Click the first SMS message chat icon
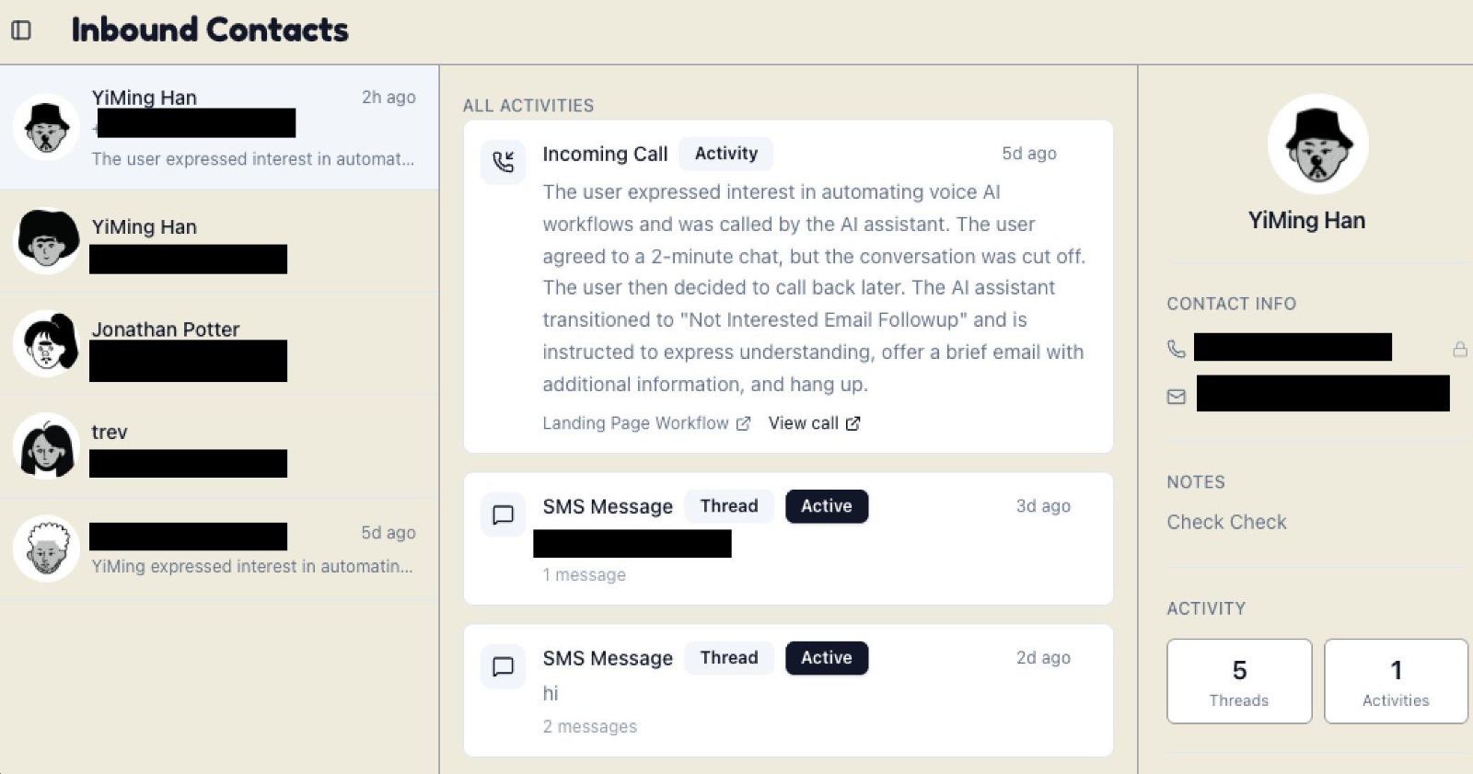 [503, 514]
